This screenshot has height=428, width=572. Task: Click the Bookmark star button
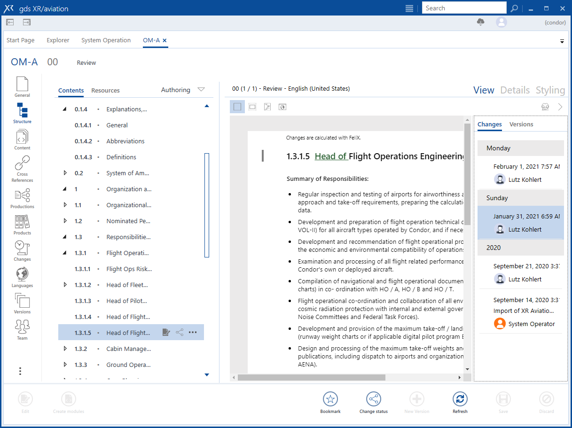pos(330,399)
